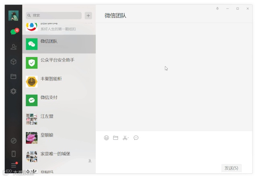Open the 家是唯一的城堡 group chat
The image size is (257, 178).
pyautogui.click(x=59, y=157)
